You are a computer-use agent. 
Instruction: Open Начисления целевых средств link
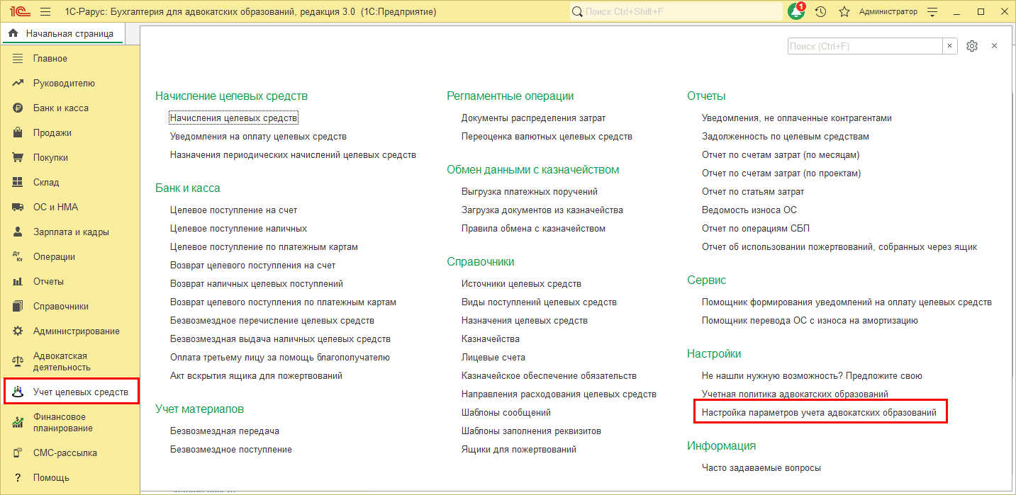[x=233, y=118]
